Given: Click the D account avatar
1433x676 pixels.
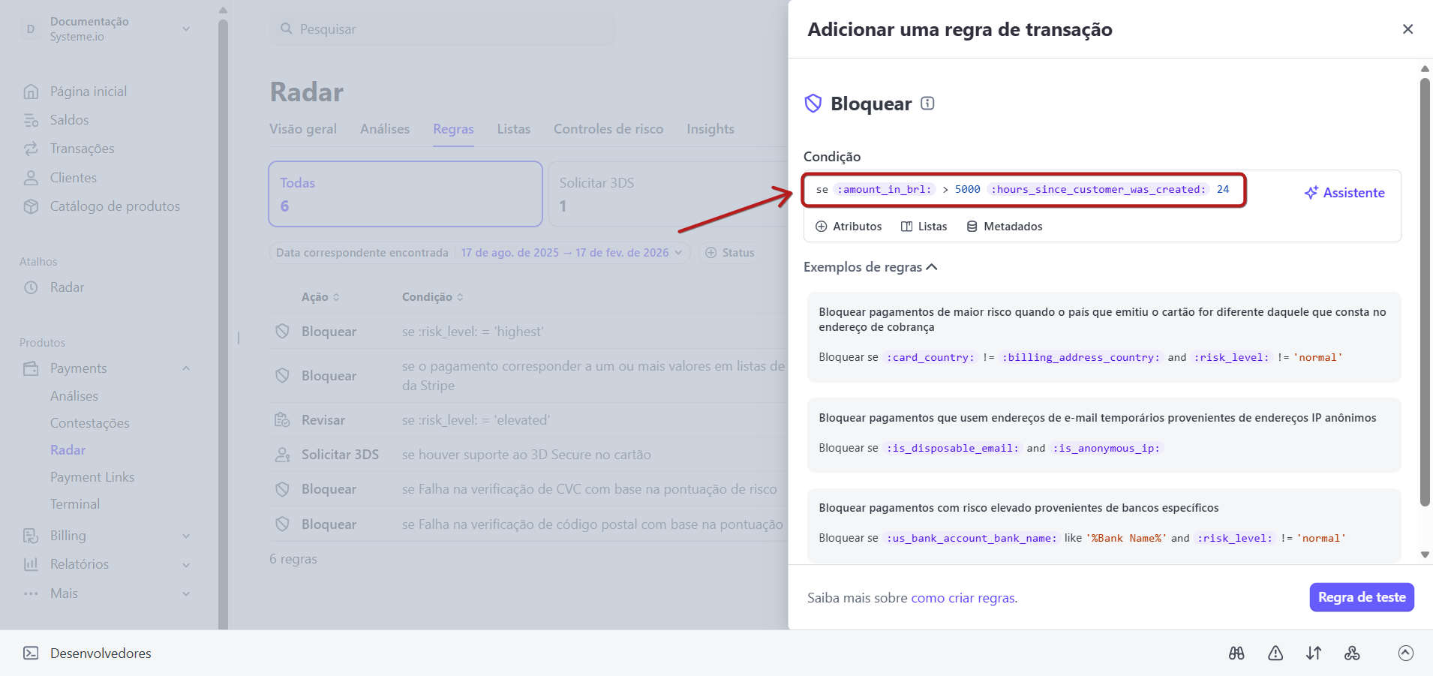Looking at the screenshot, I should (31, 29).
